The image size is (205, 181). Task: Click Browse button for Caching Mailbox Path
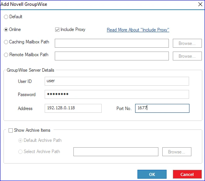pos(187,43)
